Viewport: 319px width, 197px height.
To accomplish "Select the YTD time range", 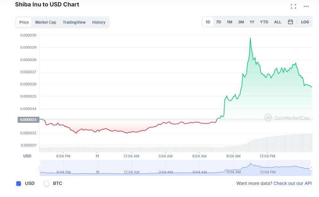I will point(264,22).
